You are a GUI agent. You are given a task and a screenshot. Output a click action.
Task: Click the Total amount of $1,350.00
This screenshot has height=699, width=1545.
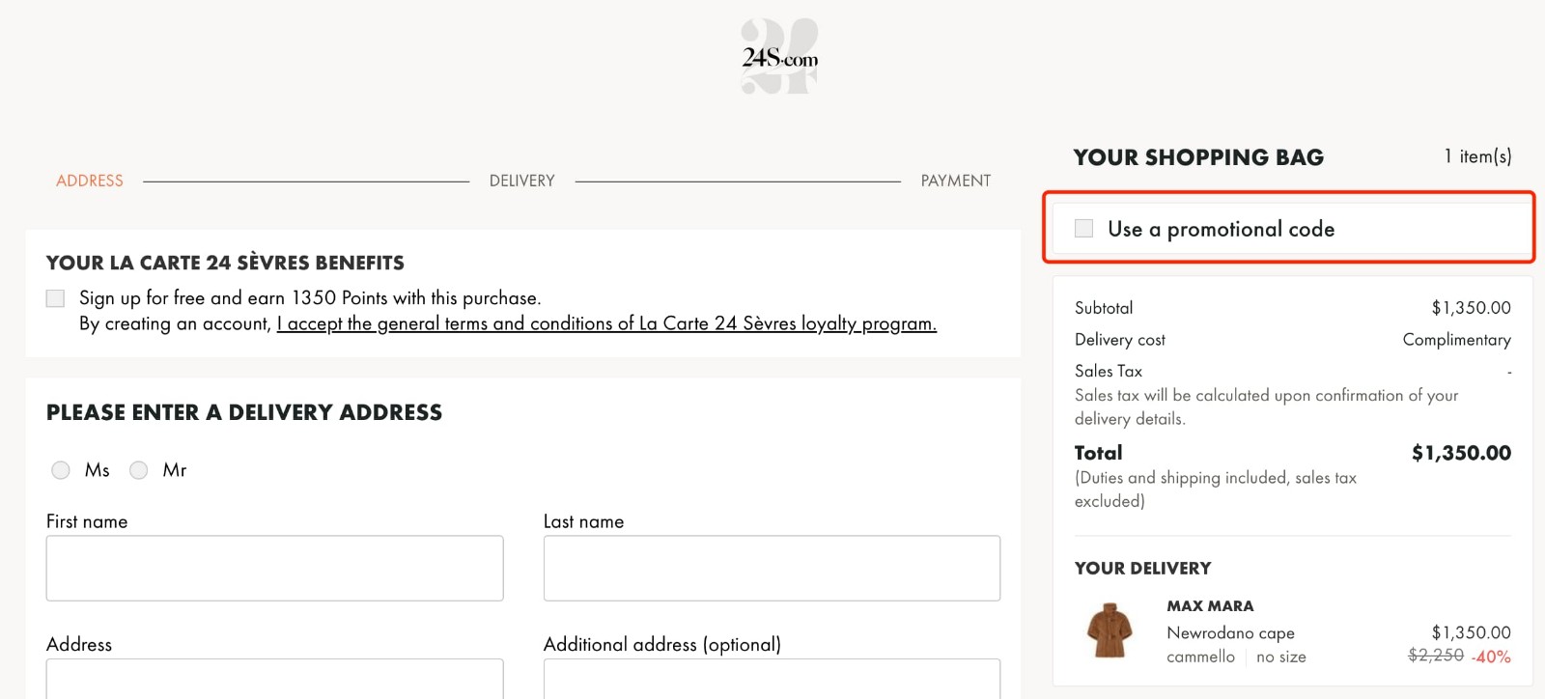click(1459, 452)
